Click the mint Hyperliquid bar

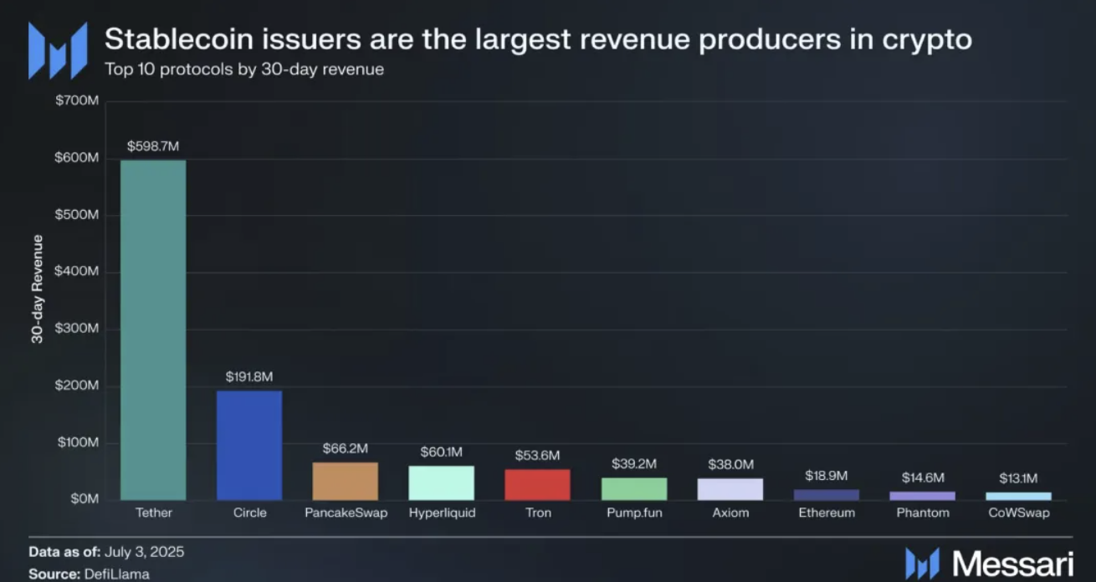442,482
